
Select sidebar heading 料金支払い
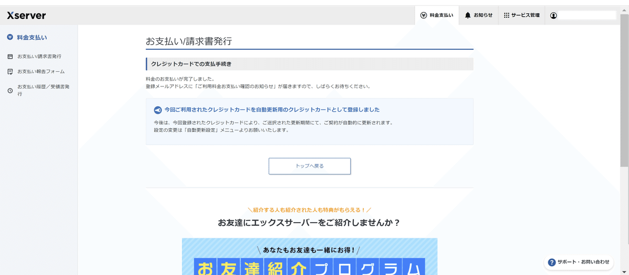[32, 37]
